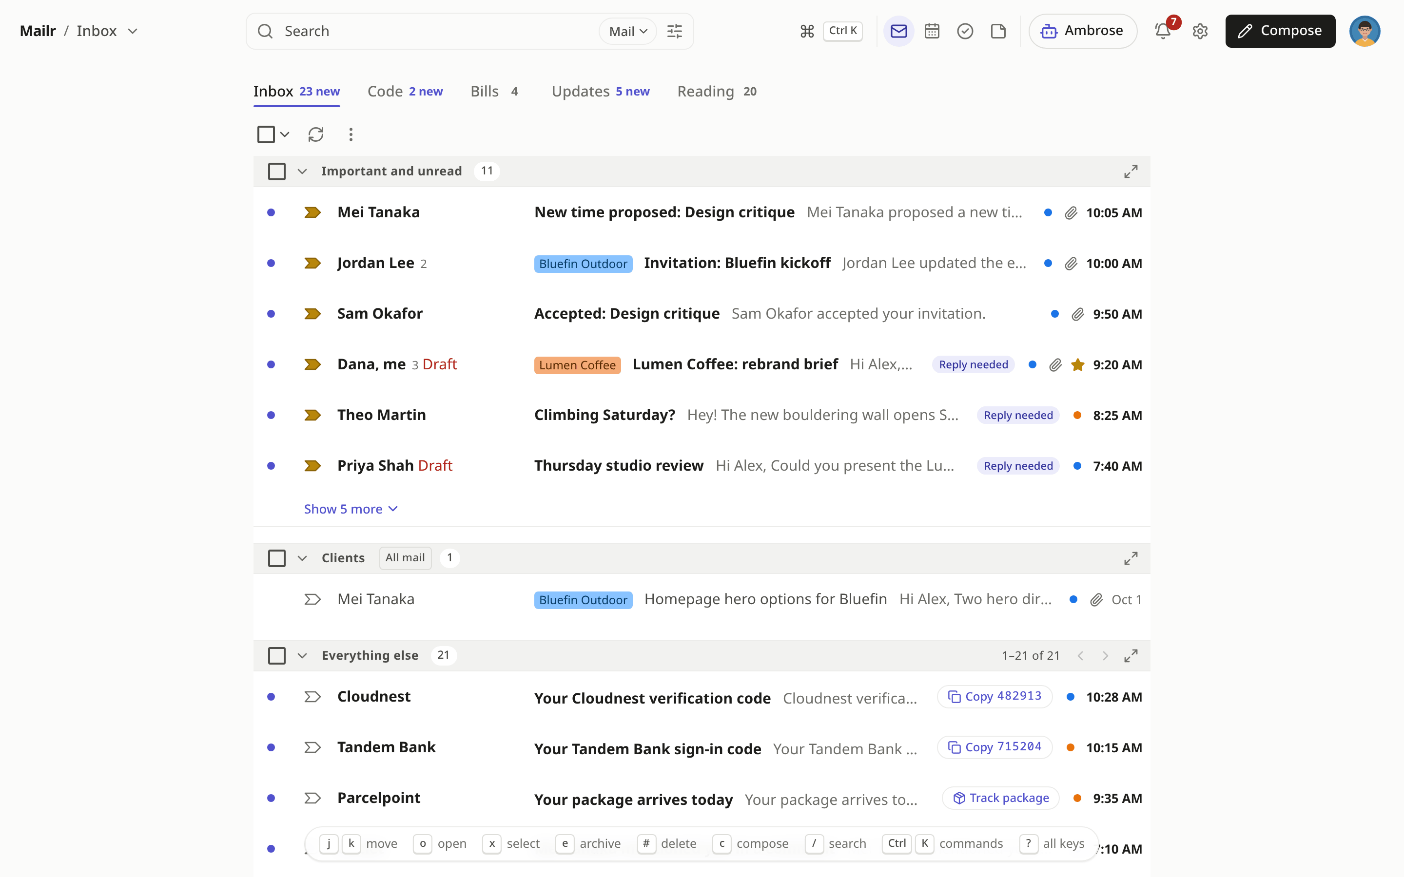
Task: Open the more options three-dot menu
Action: pyautogui.click(x=351, y=134)
